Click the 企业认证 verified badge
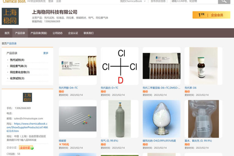 pos(26,147)
